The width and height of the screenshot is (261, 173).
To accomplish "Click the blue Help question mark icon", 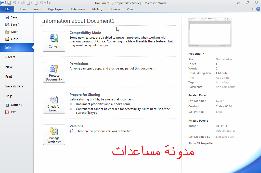I will coord(258,9).
